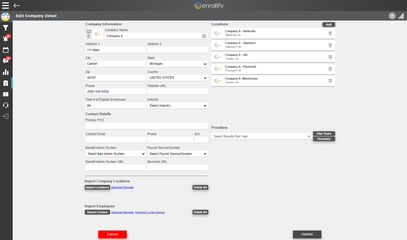The width and height of the screenshot is (407, 240).
Task: Delete the Company A - HQ location
Action: tap(330, 57)
